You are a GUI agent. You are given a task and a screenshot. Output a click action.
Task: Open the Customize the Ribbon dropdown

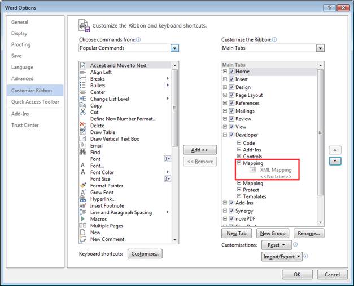[x=320, y=48]
